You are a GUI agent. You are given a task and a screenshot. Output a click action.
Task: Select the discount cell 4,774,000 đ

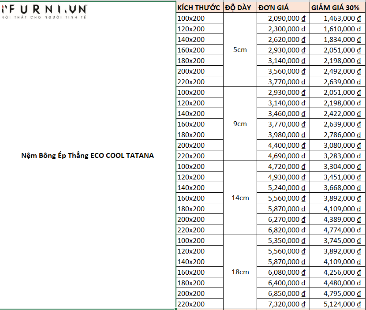point(337,230)
